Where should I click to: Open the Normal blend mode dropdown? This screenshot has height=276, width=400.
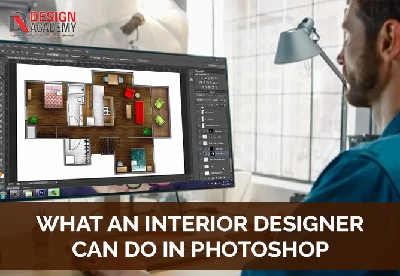click(204, 100)
